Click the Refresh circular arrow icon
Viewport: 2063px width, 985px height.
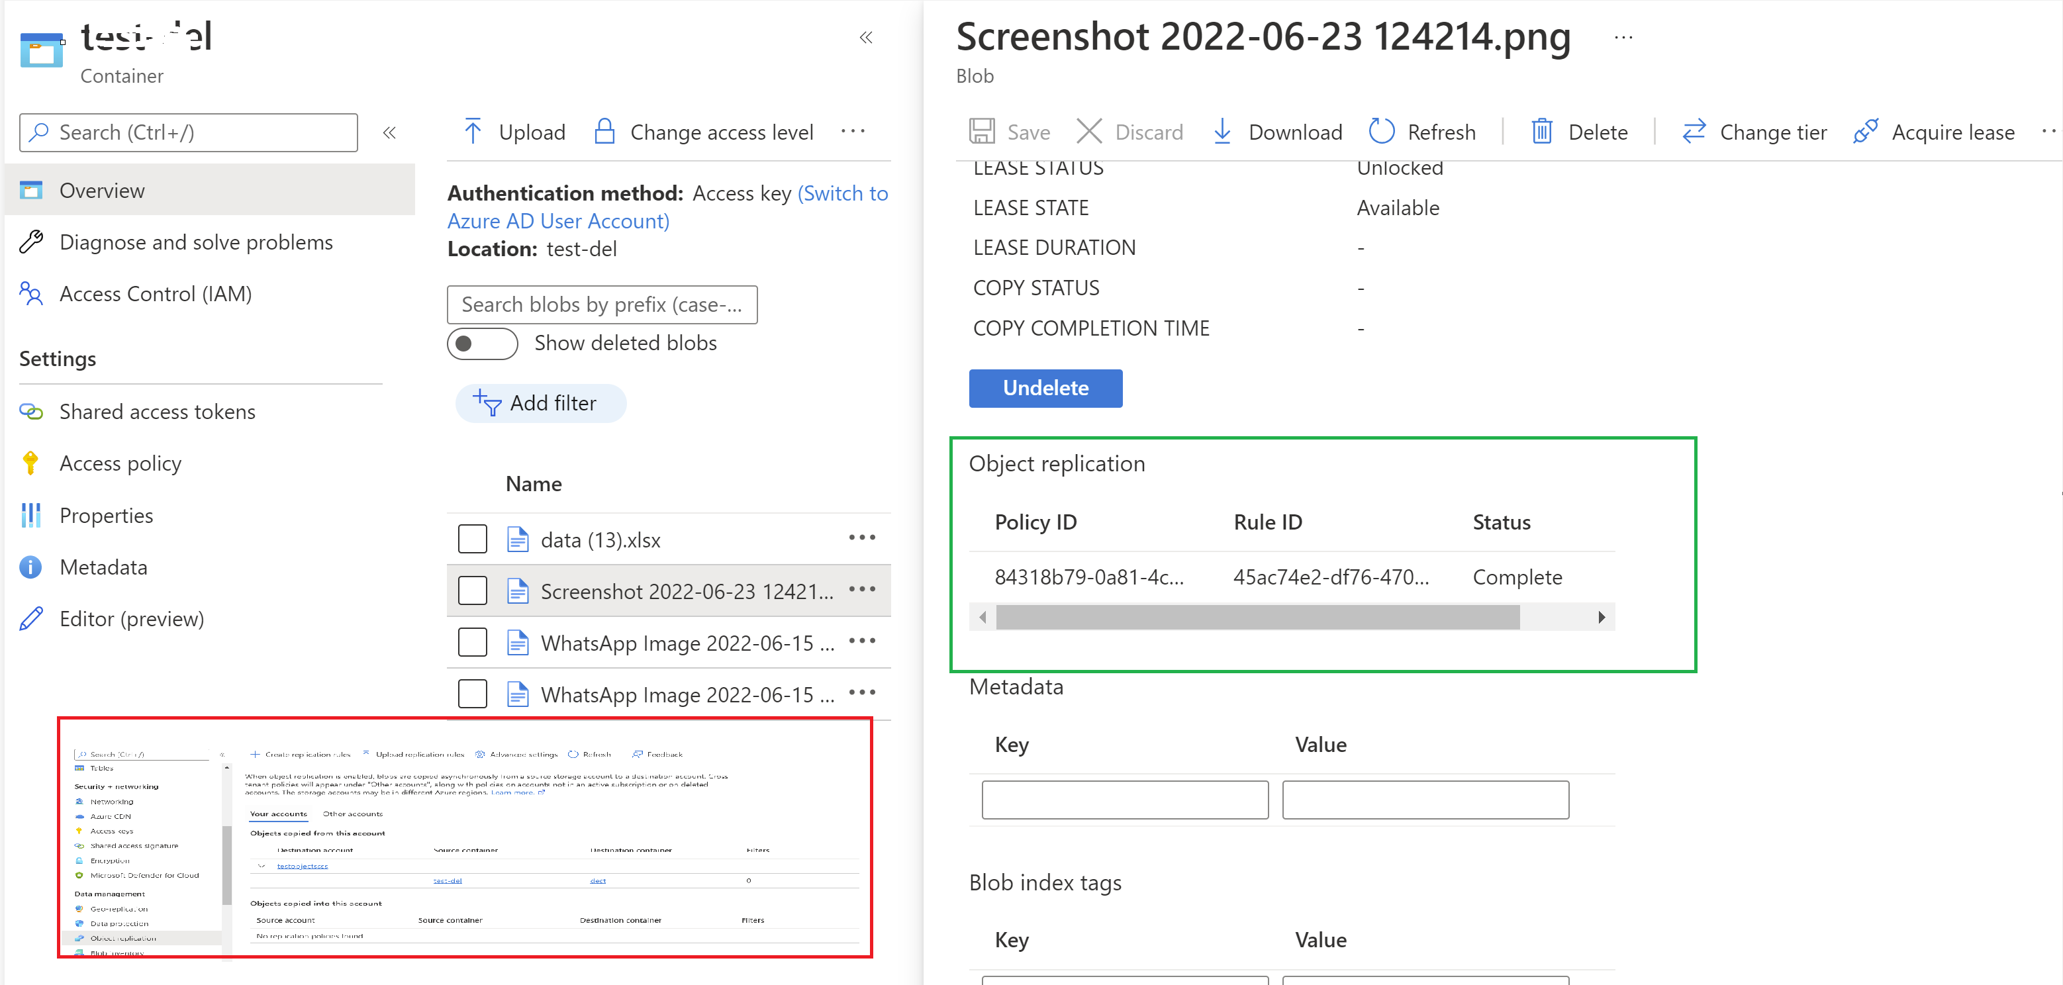point(1382,131)
